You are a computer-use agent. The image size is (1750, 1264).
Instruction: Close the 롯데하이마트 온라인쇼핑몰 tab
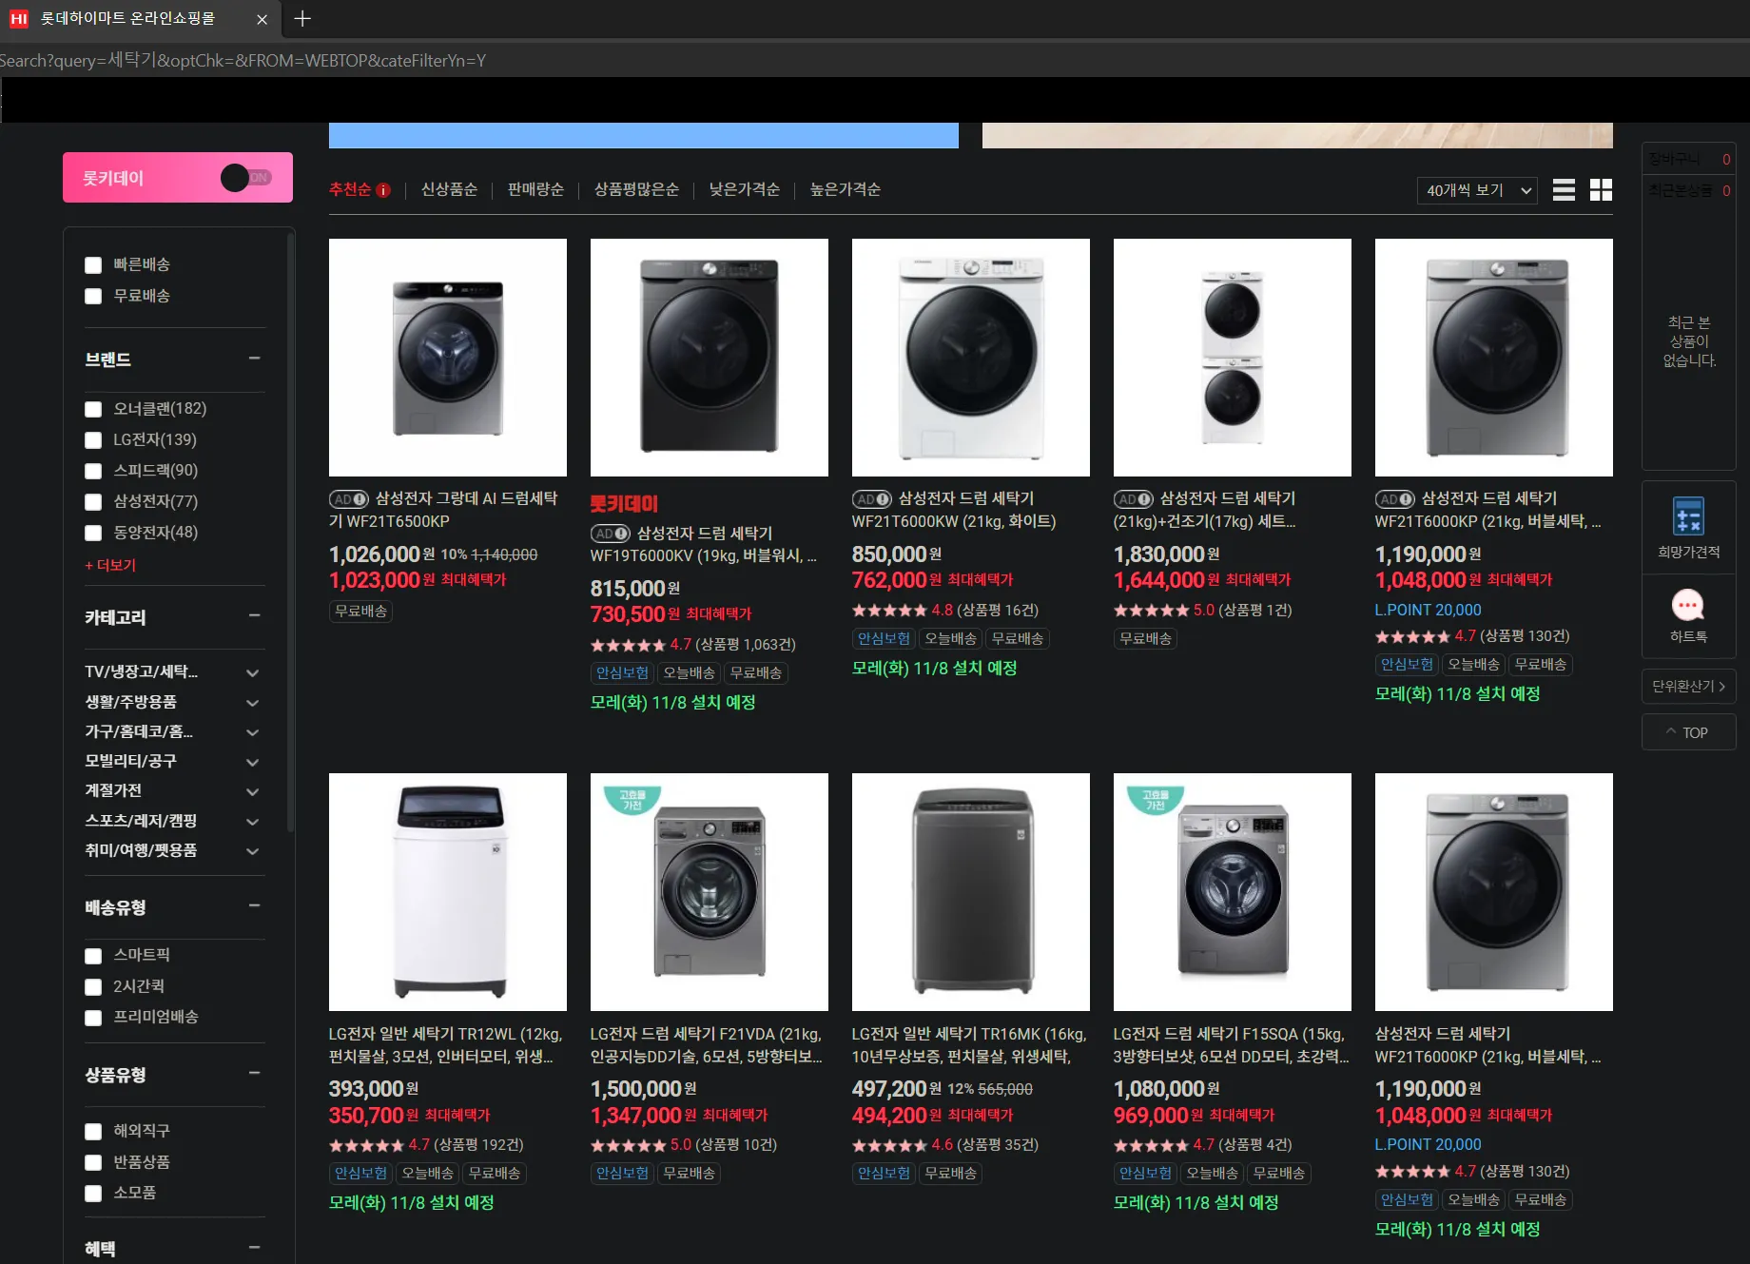262,19
